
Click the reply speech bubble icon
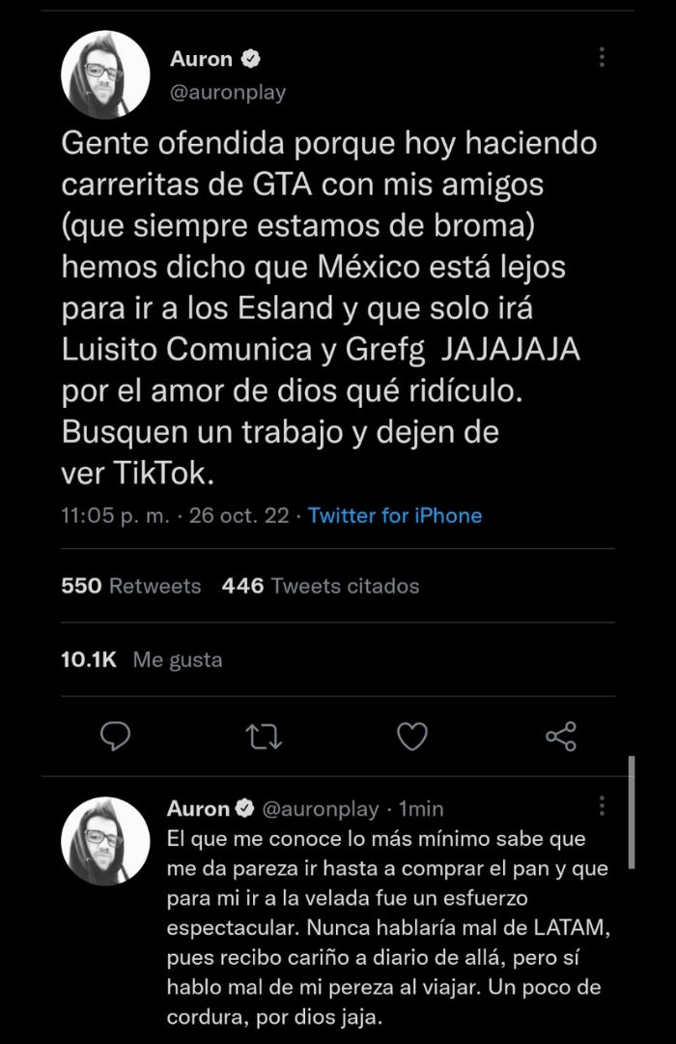(116, 737)
